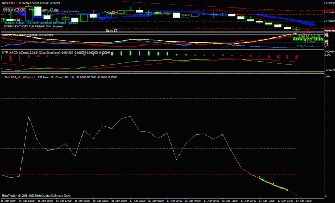Select the 'Daily S1' level label
Screen dimensions: 335x203
pyautogui.click(x=111, y=31)
